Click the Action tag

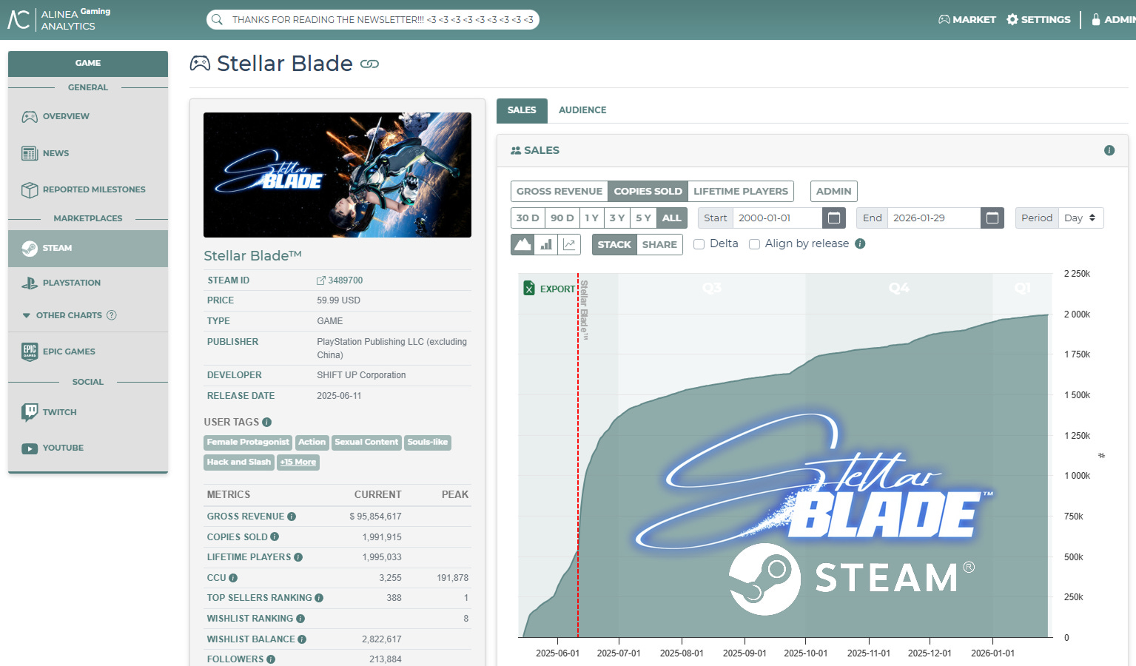[312, 443]
